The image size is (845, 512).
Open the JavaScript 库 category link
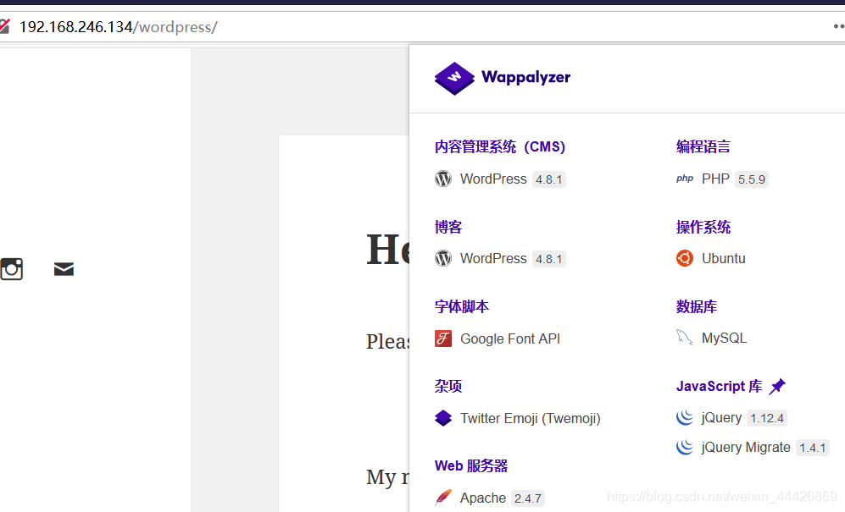point(719,386)
